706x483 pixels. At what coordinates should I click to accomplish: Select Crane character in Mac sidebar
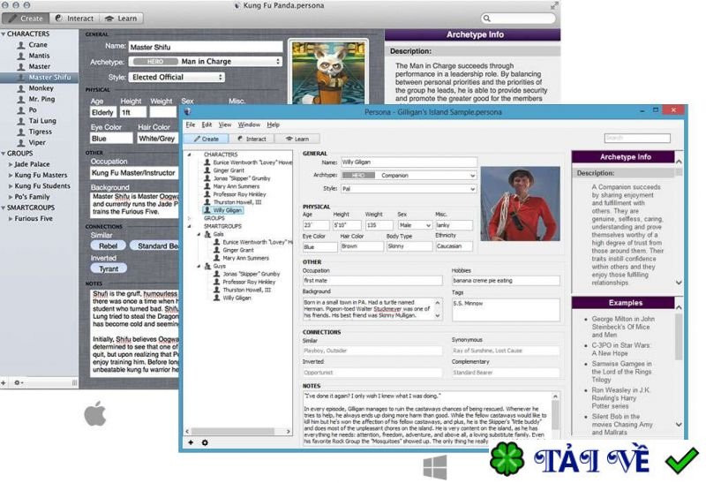(x=38, y=45)
